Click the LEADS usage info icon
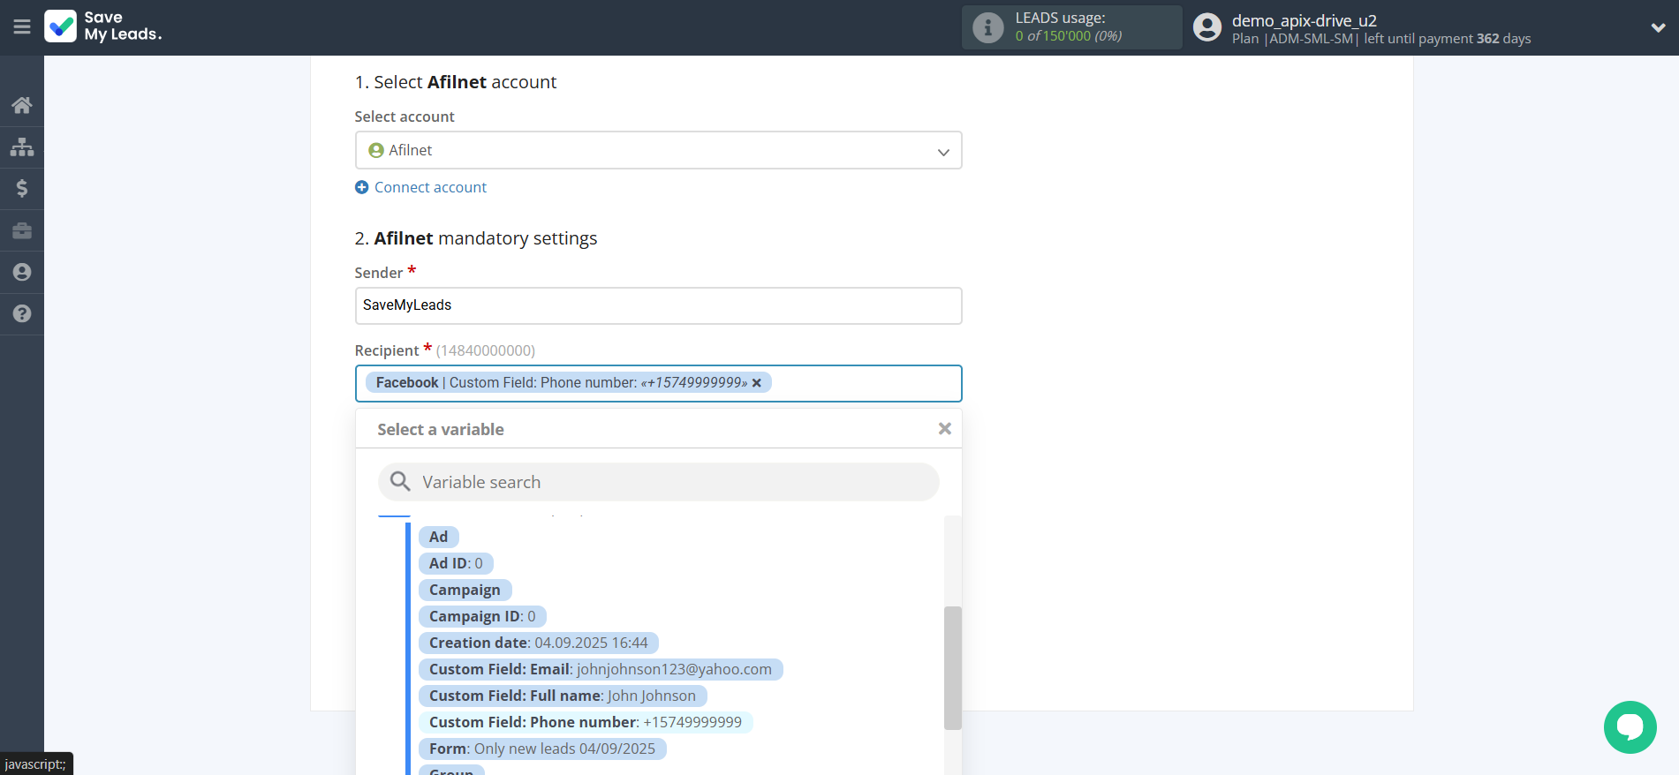 [987, 28]
